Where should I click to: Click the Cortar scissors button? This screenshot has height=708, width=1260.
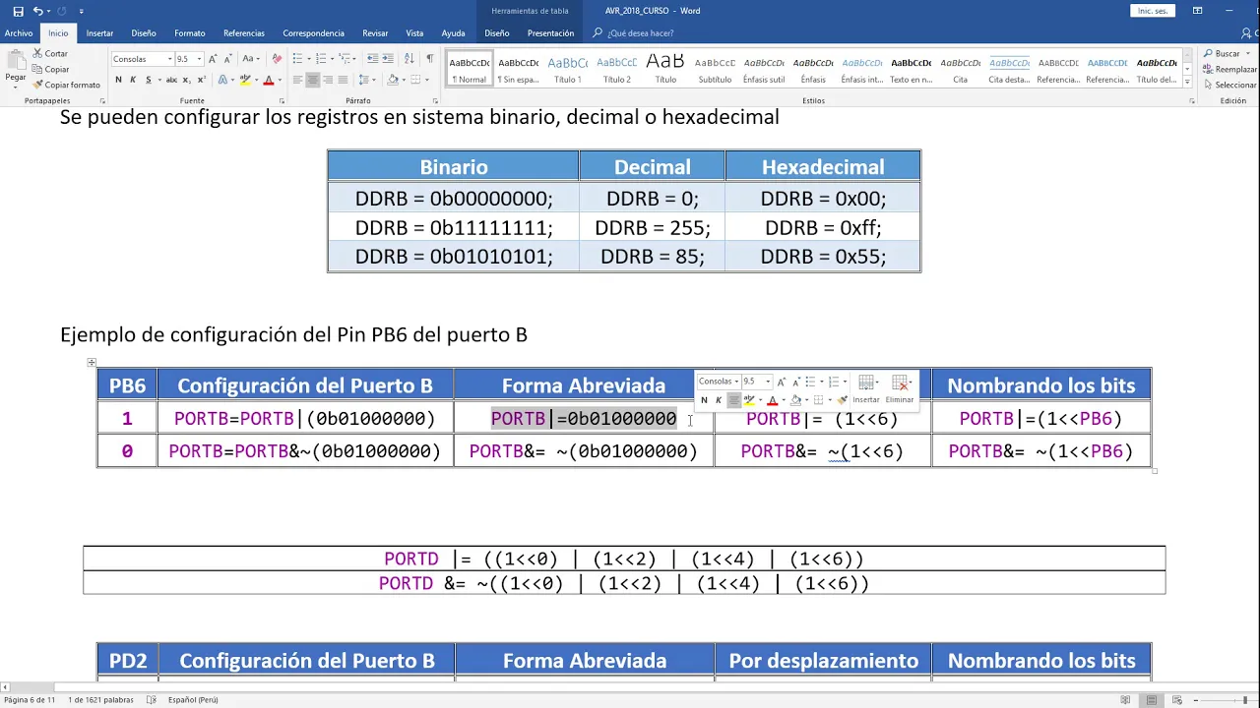[51, 54]
